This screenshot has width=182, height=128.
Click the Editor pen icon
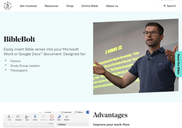click(59, 117)
